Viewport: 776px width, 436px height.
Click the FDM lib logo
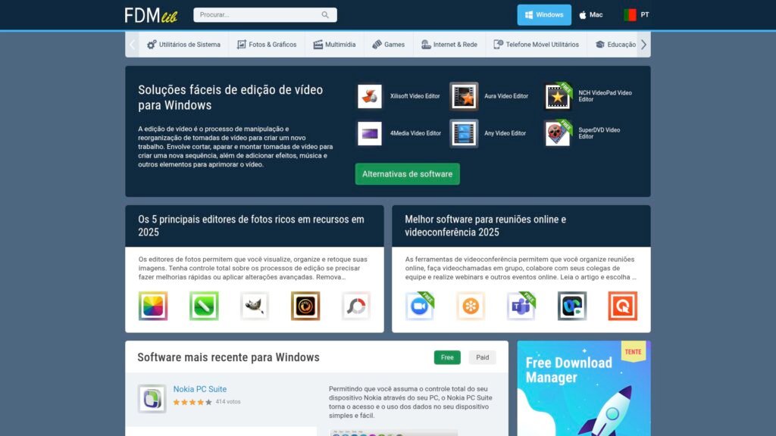[151, 15]
